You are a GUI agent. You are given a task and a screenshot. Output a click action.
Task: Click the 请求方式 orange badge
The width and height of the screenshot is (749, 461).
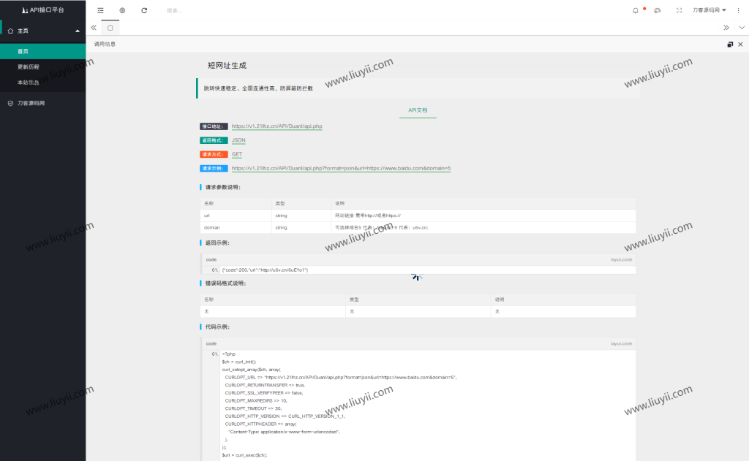214,154
